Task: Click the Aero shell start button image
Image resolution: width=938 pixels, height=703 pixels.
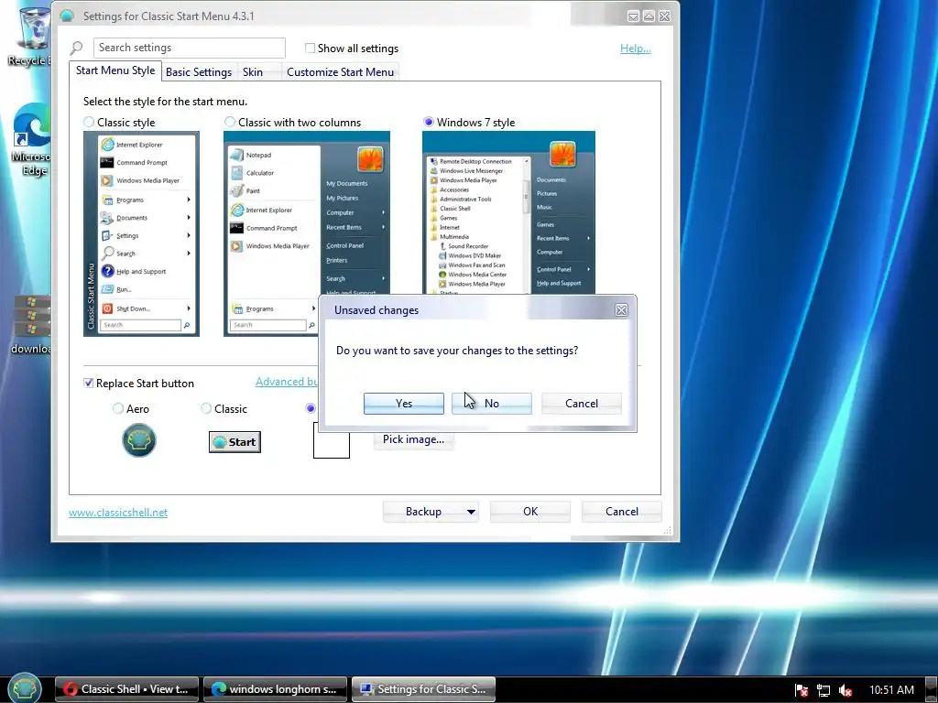Action: 139,440
